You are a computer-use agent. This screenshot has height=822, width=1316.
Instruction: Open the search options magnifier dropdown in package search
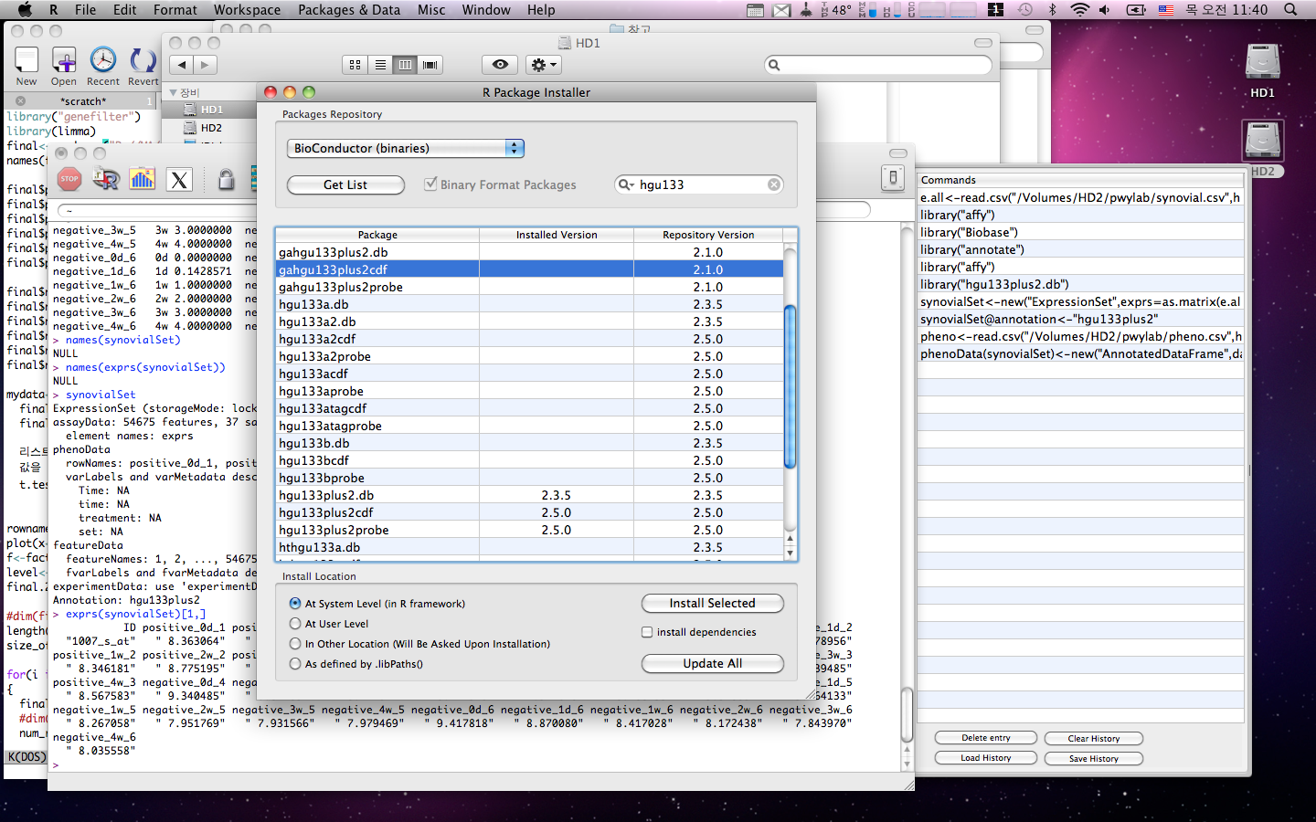tap(626, 184)
